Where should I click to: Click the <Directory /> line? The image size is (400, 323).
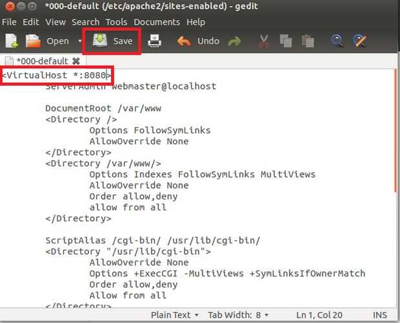[x=81, y=119]
